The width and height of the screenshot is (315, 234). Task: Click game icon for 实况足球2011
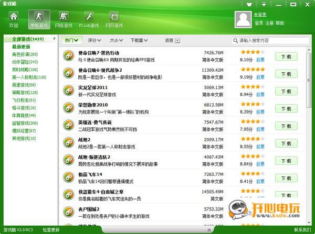click(x=68, y=91)
